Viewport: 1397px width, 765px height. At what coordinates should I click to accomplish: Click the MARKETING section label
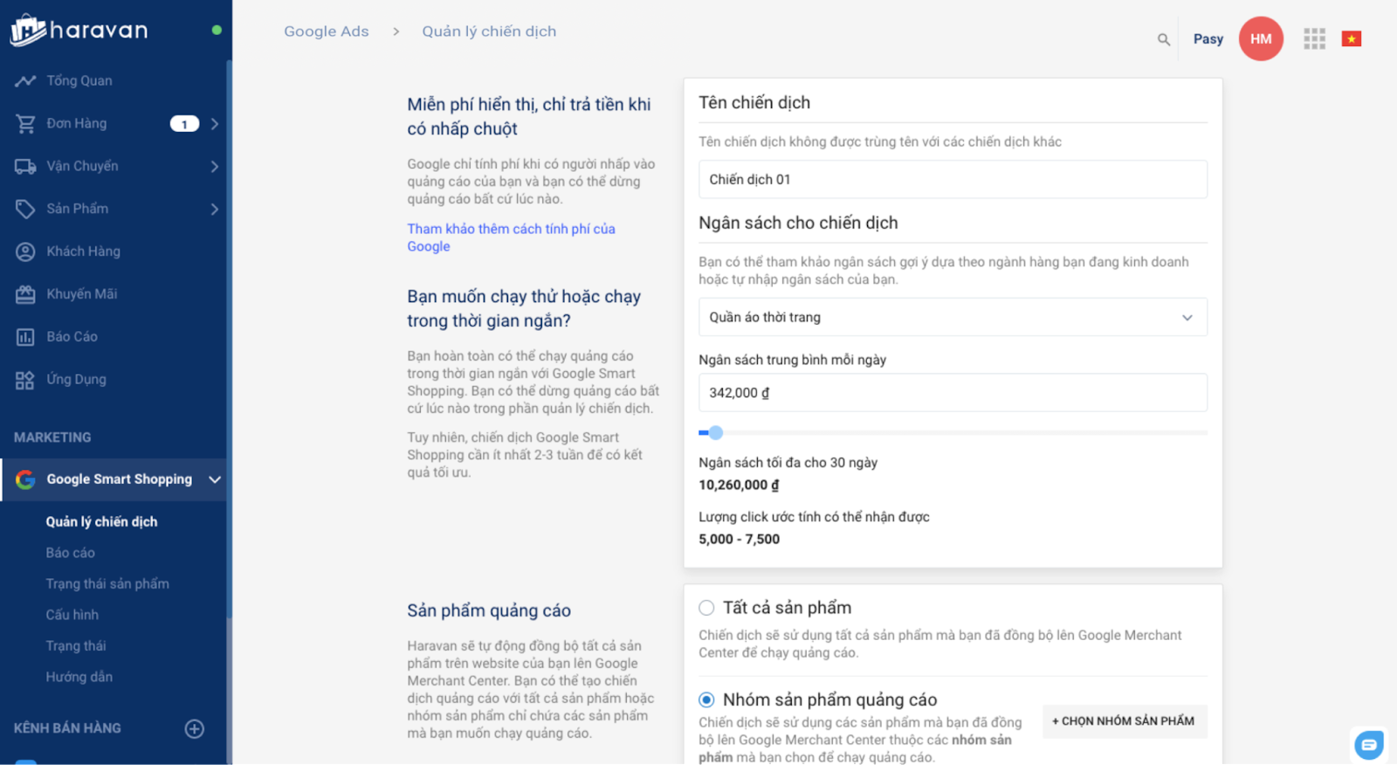click(x=52, y=438)
